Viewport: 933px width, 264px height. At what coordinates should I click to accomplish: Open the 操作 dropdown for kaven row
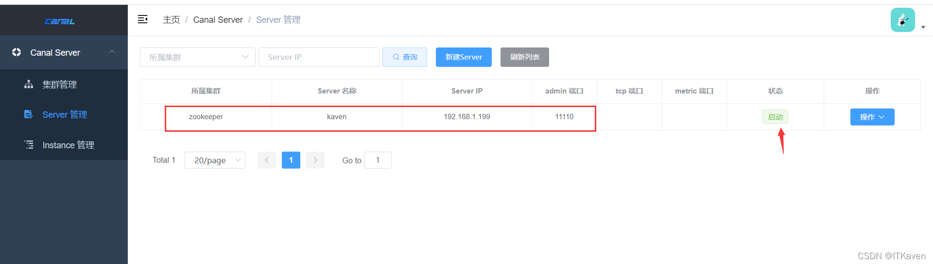click(x=872, y=117)
